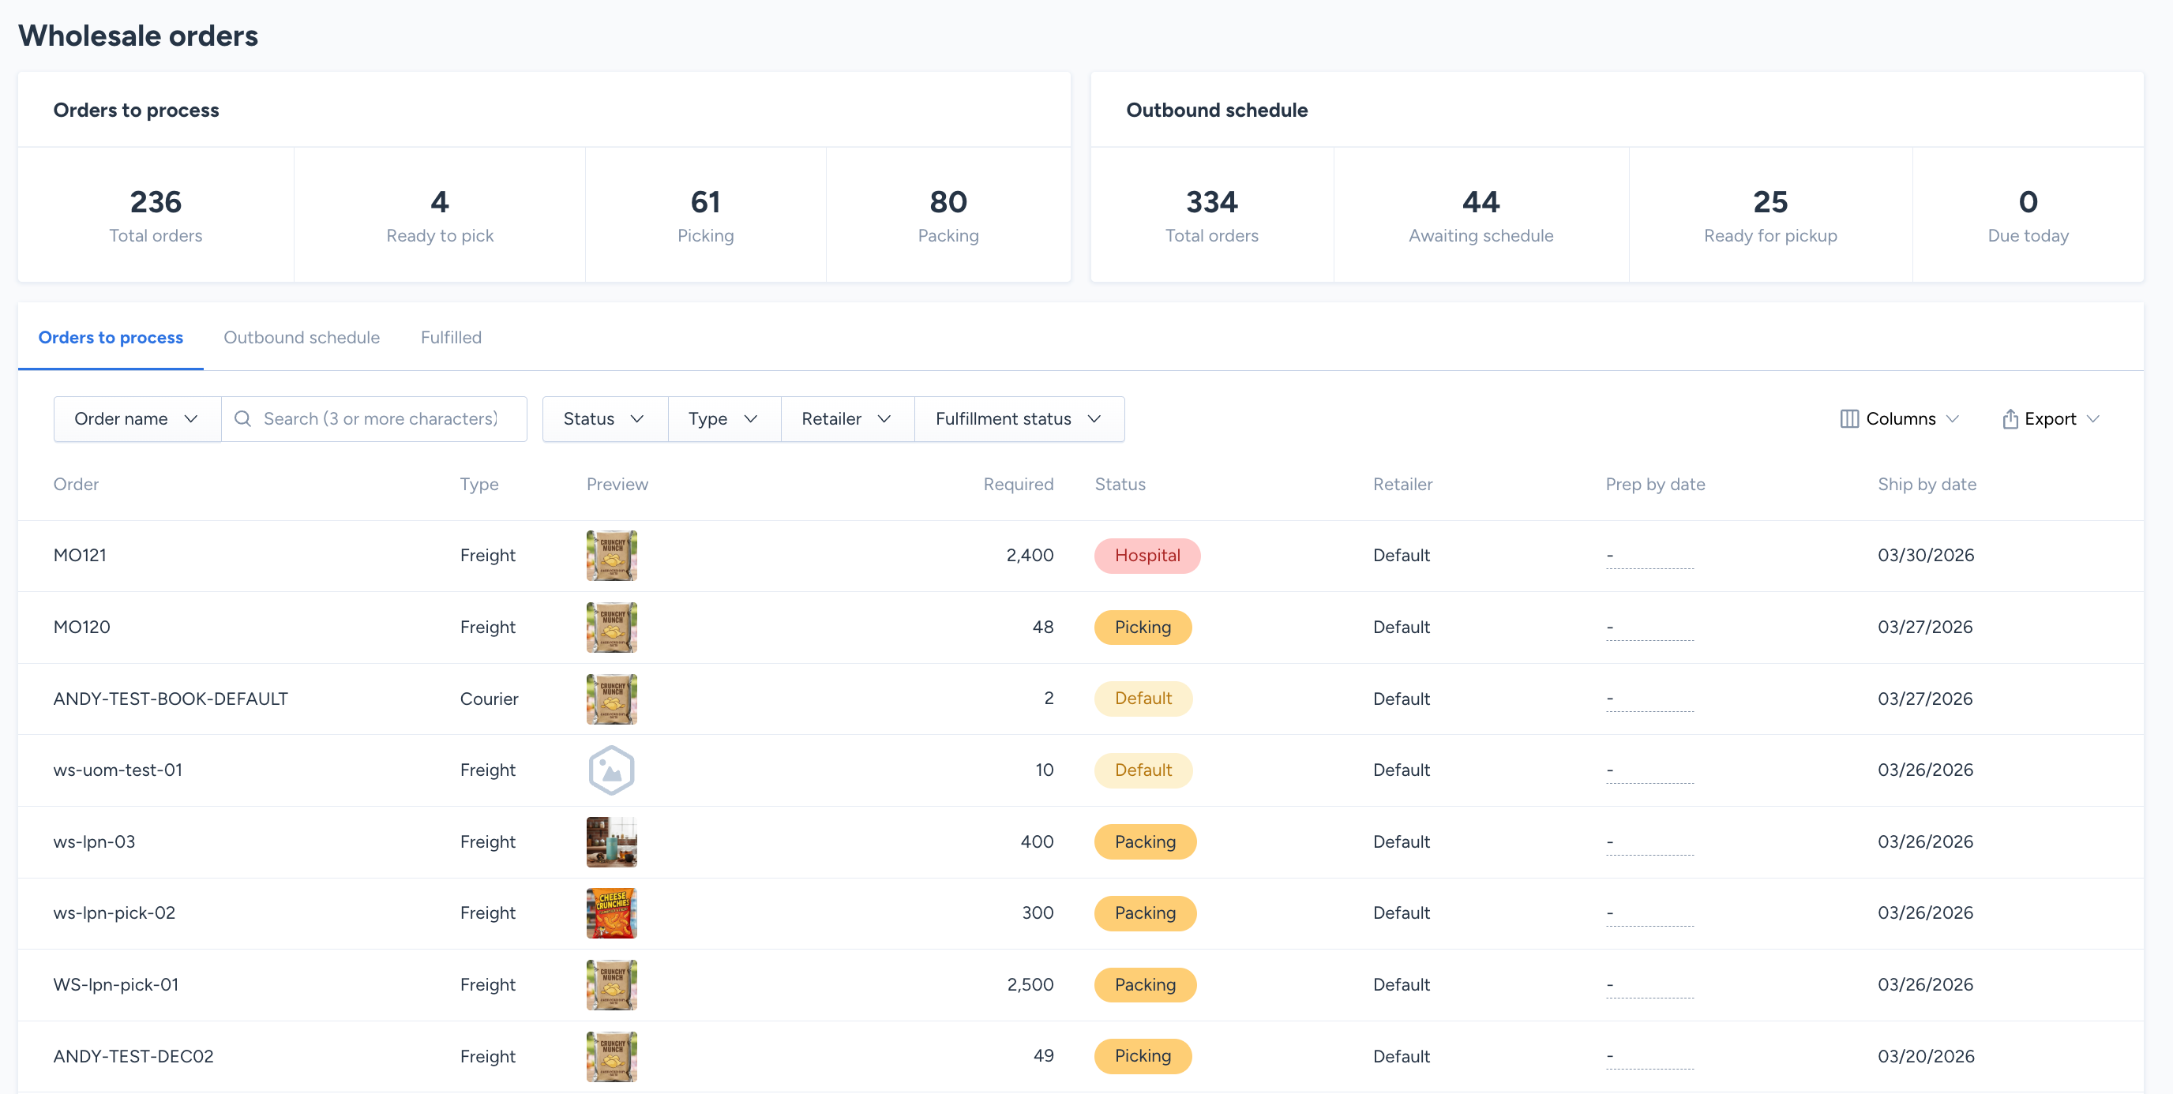The height and width of the screenshot is (1094, 2173).
Task: Click the Awaiting schedule count card
Action: coord(1480,215)
